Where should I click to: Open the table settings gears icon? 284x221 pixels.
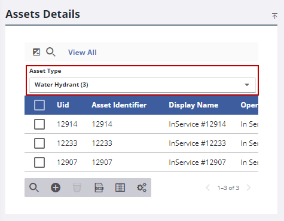click(142, 188)
